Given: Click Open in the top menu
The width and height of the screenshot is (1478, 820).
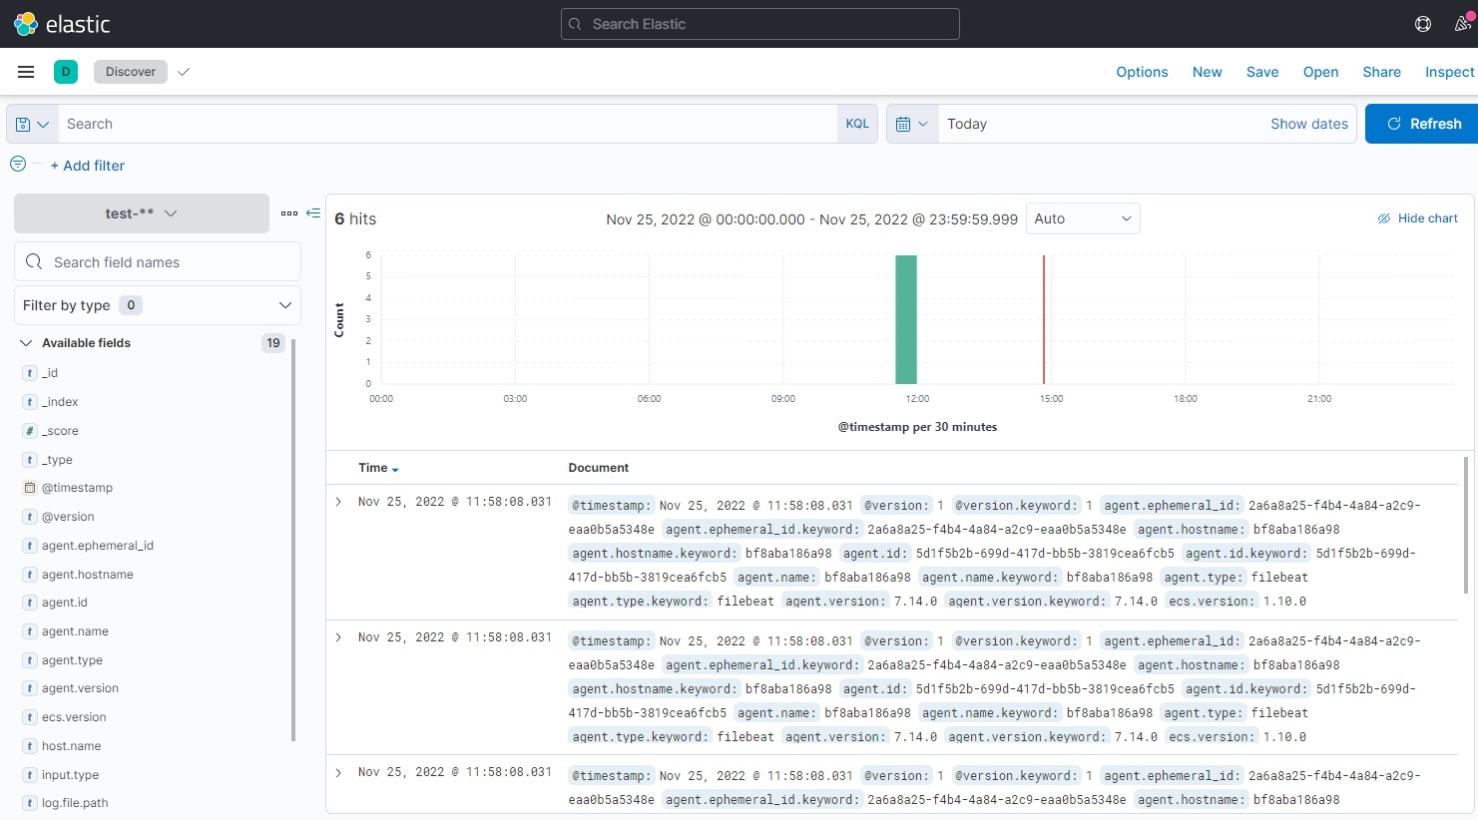Looking at the screenshot, I should tap(1320, 72).
